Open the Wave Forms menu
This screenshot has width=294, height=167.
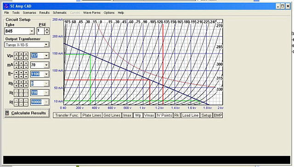[x=92, y=13]
